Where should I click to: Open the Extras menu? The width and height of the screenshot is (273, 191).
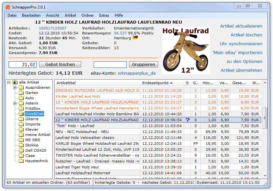coord(104,15)
